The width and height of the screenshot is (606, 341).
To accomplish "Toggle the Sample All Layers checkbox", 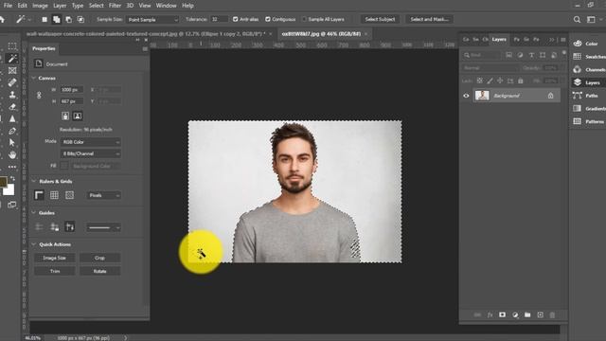I will click(304, 19).
